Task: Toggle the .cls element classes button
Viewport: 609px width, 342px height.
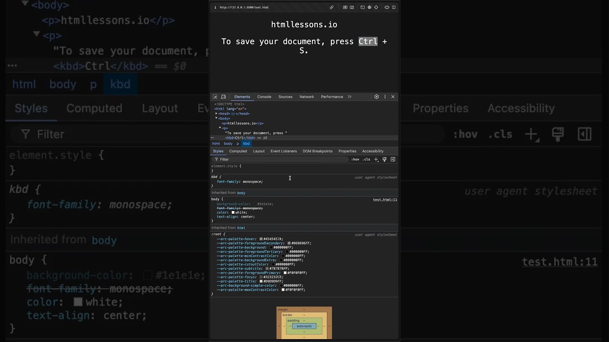Action: coord(366,160)
